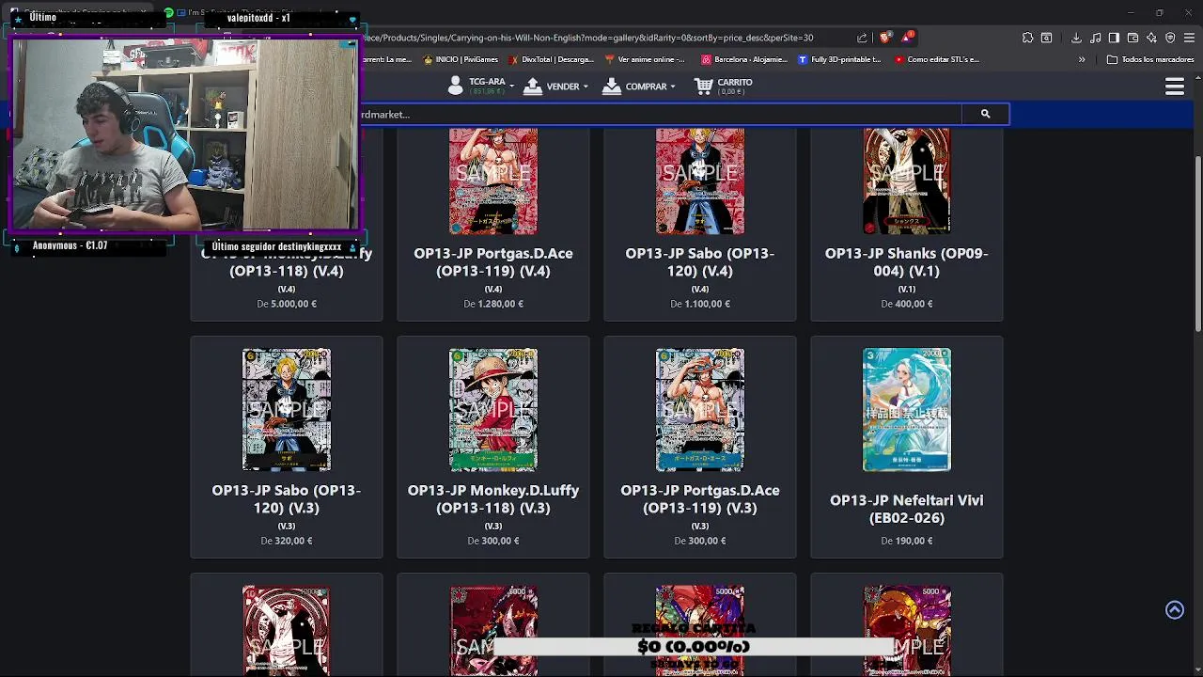The width and height of the screenshot is (1203, 677).
Task: Click title 'OP13-JP Nefeltari Vivi (EB02-026)'
Action: [907, 509]
